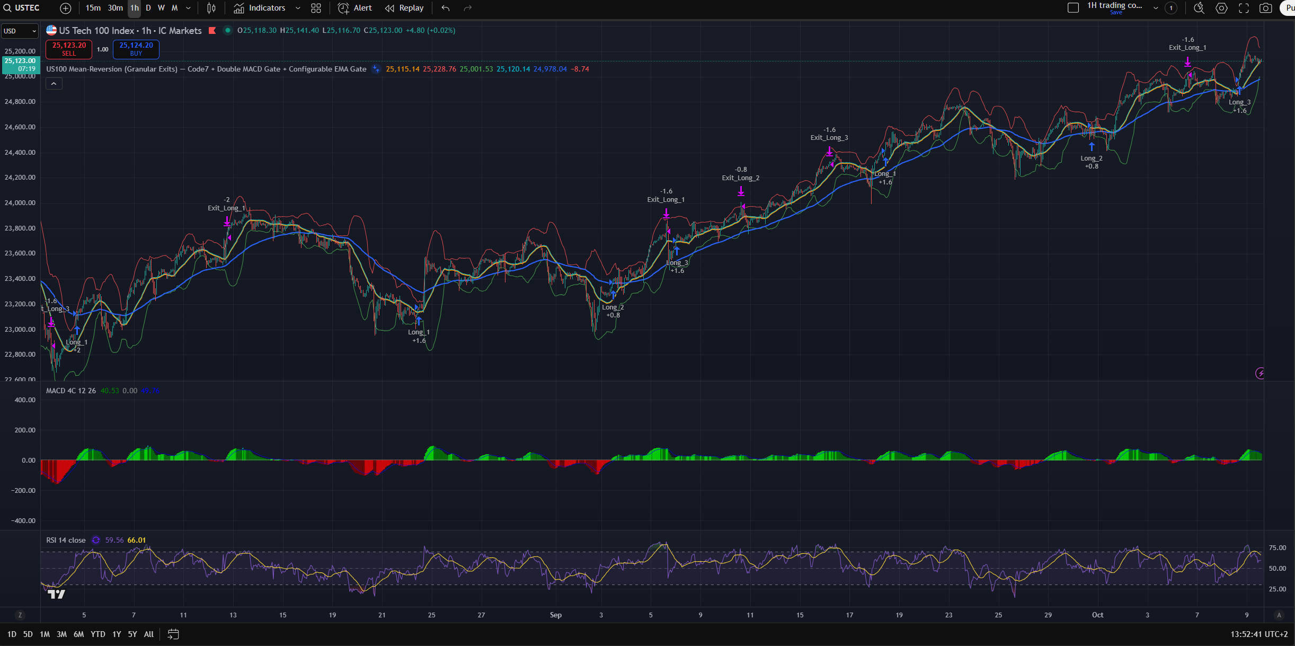Select the 3M date range tab
The height and width of the screenshot is (646, 1295).
click(61, 634)
